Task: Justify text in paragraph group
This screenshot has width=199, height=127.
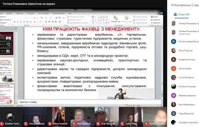Action: pyautogui.click(x=56, y=22)
